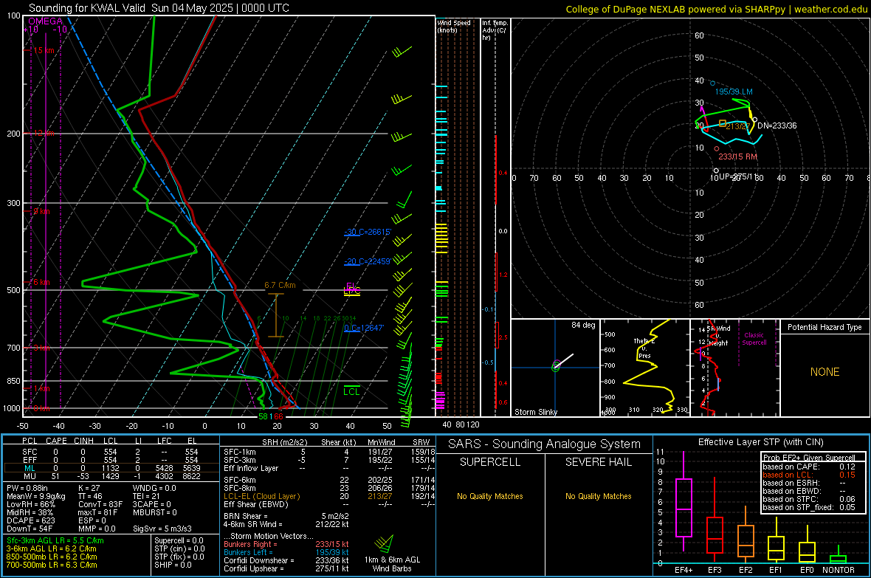The height and width of the screenshot is (578, 871).
Task: Click the Supercell = 0.0 composite value
Action: pos(179,540)
